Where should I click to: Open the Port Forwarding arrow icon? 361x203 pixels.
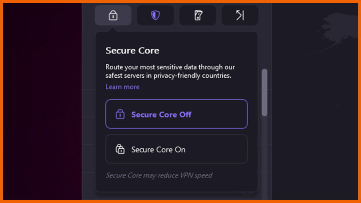coord(240,15)
